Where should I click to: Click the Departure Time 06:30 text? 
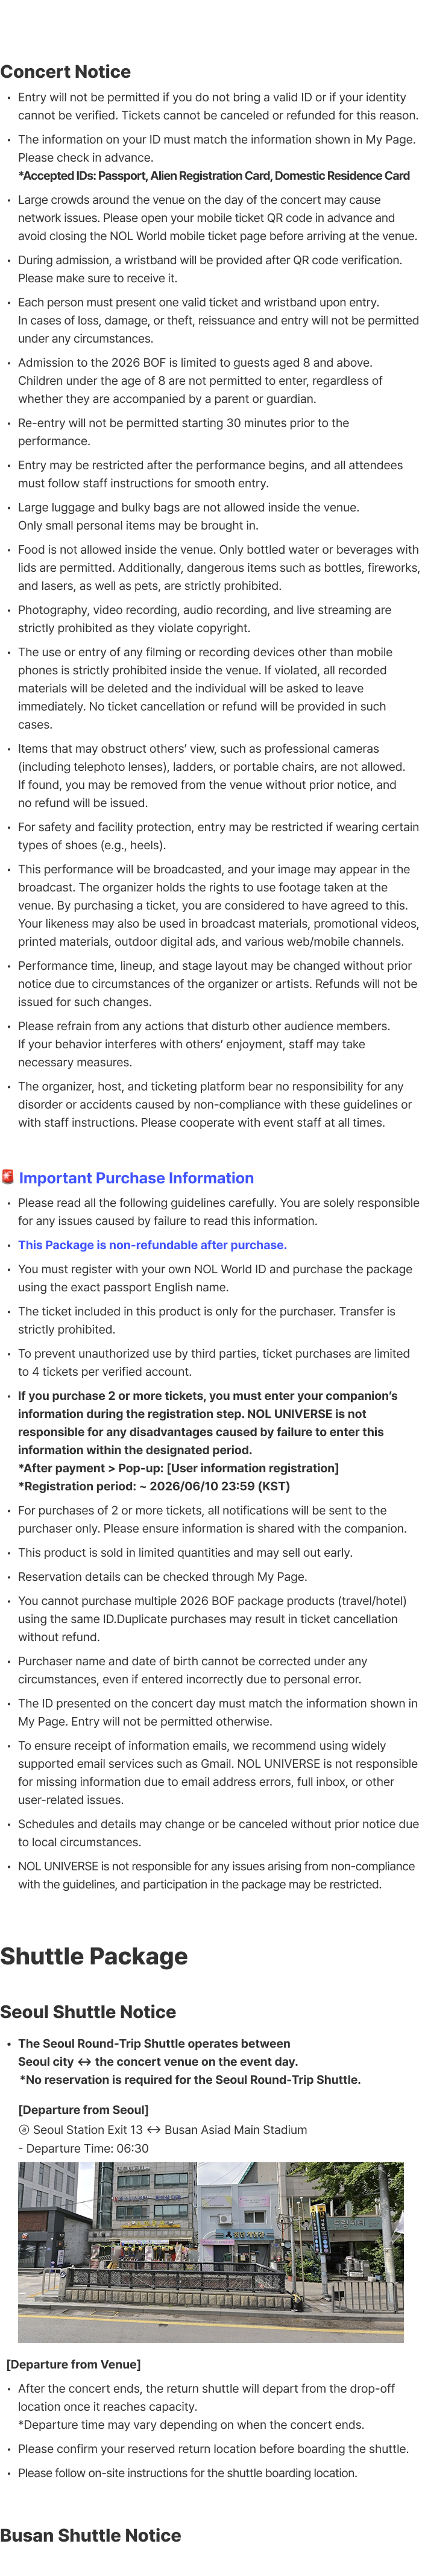[83, 2148]
